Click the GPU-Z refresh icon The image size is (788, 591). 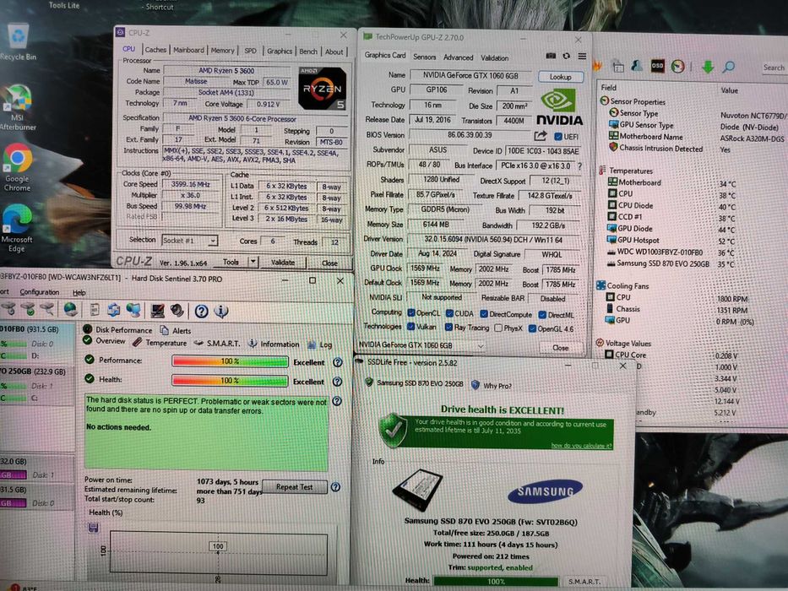[x=567, y=56]
